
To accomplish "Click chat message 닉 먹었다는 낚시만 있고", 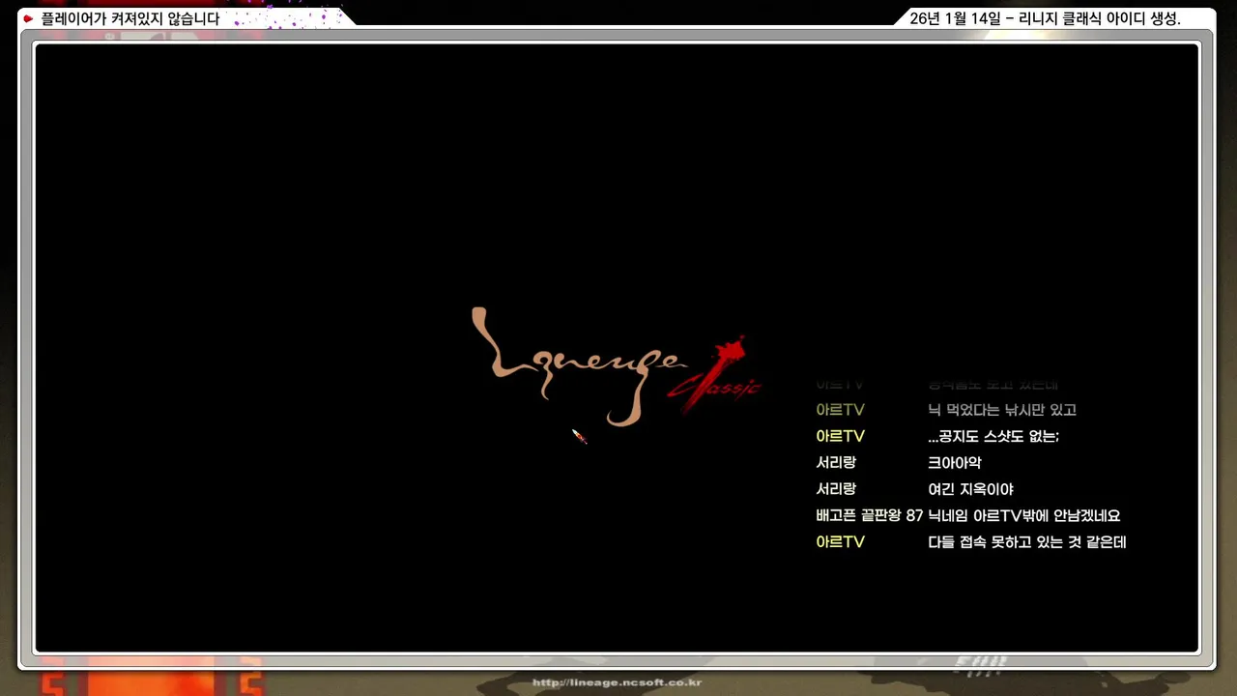I will (x=1002, y=410).
